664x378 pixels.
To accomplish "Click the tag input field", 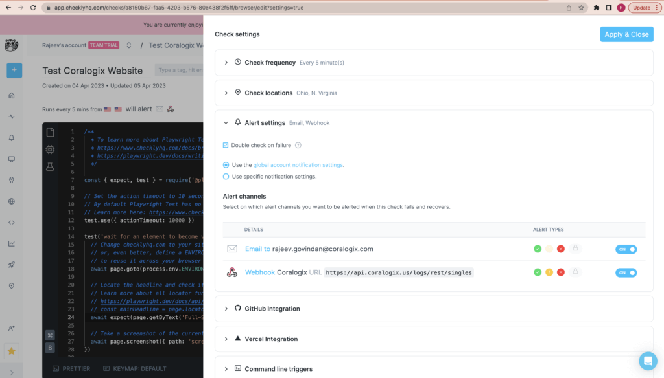I will coord(179,70).
